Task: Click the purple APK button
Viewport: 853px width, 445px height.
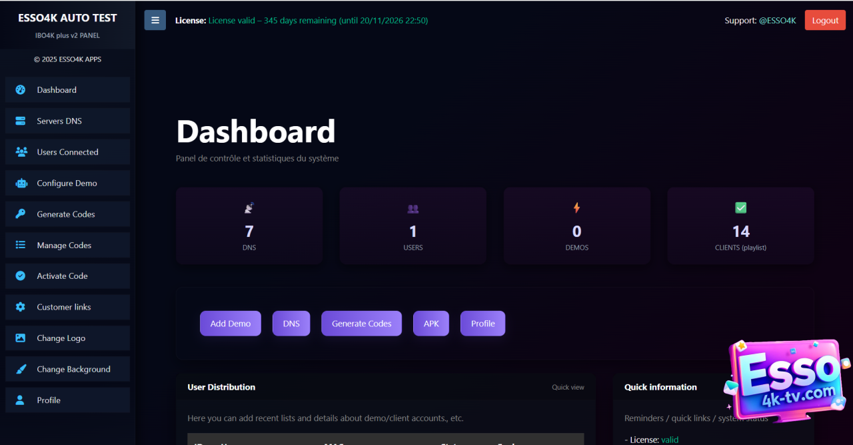Action: point(431,324)
